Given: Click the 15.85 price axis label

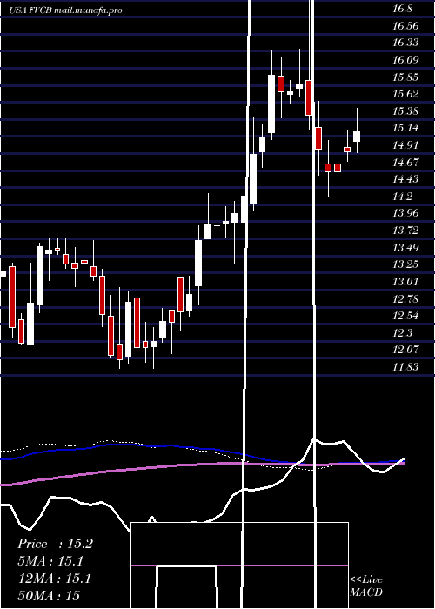Looking at the screenshot, I should [405, 77].
